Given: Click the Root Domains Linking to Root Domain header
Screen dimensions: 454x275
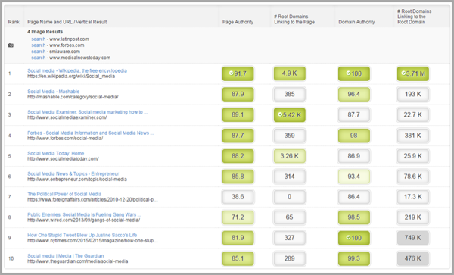Looking at the screenshot, I should 415,17.
